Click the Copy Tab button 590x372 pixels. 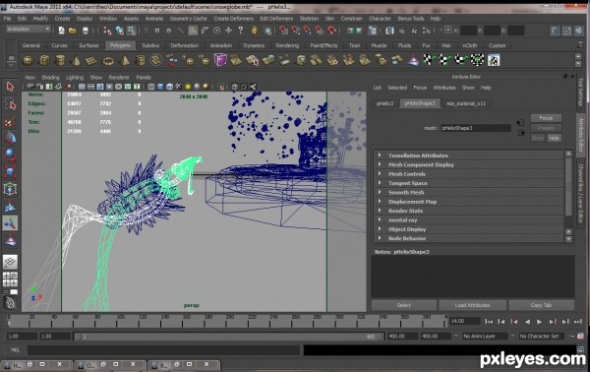click(x=541, y=305)
